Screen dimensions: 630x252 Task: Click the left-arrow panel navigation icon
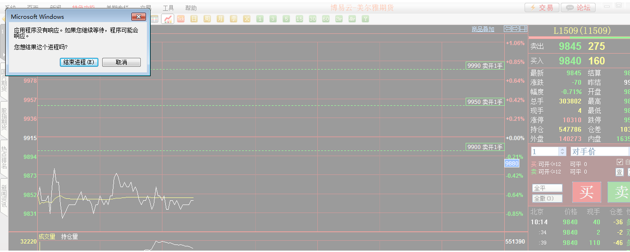(507, 29)
